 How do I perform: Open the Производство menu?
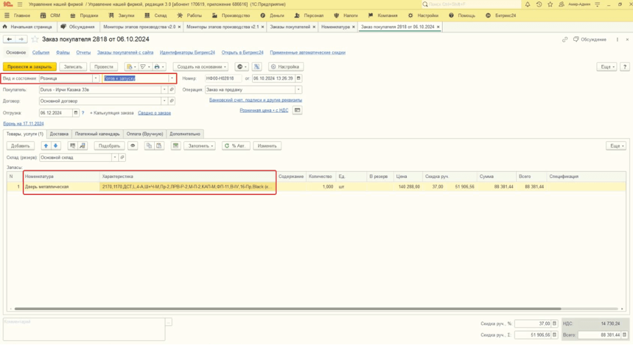(x=231, y=16)
